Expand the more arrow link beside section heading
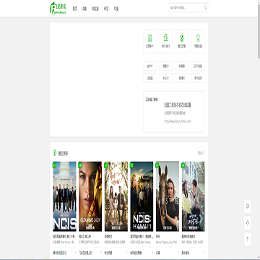260x260 pixels. pyautogui.click(x=201, y=153)
